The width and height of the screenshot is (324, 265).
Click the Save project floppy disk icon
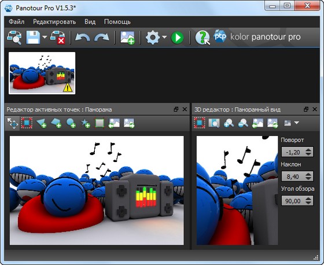point(33,38)
